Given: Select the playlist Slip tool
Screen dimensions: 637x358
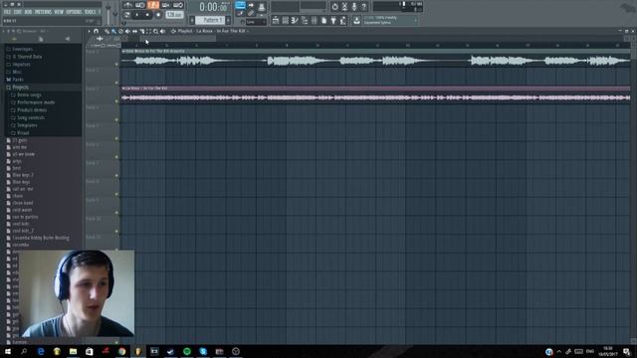Looking at the screenshot, I should click(x=134, y=31).
